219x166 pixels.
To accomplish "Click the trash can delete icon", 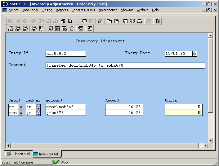I will 72,29.
